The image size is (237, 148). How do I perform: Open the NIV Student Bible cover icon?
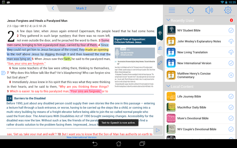tap(171, 30)
